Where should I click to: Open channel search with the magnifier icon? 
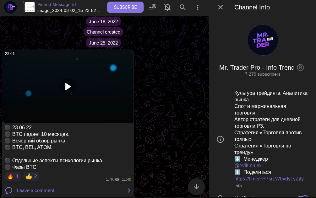coord(183,7)
